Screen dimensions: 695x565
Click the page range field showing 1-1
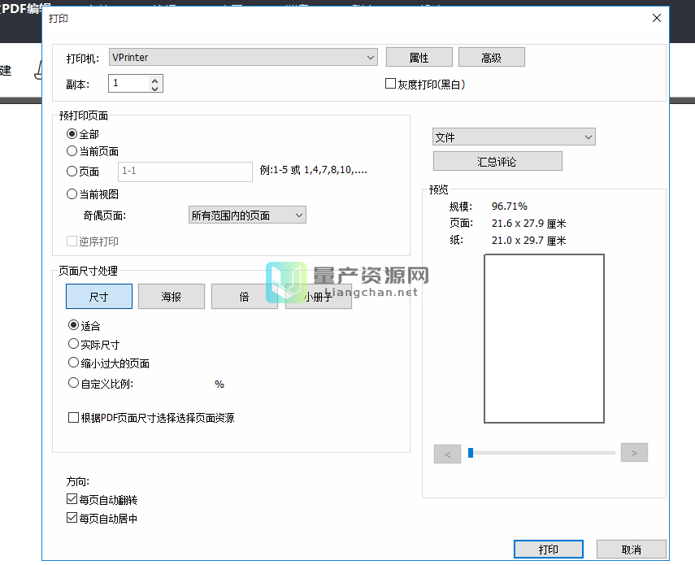(x=185, y=172)
